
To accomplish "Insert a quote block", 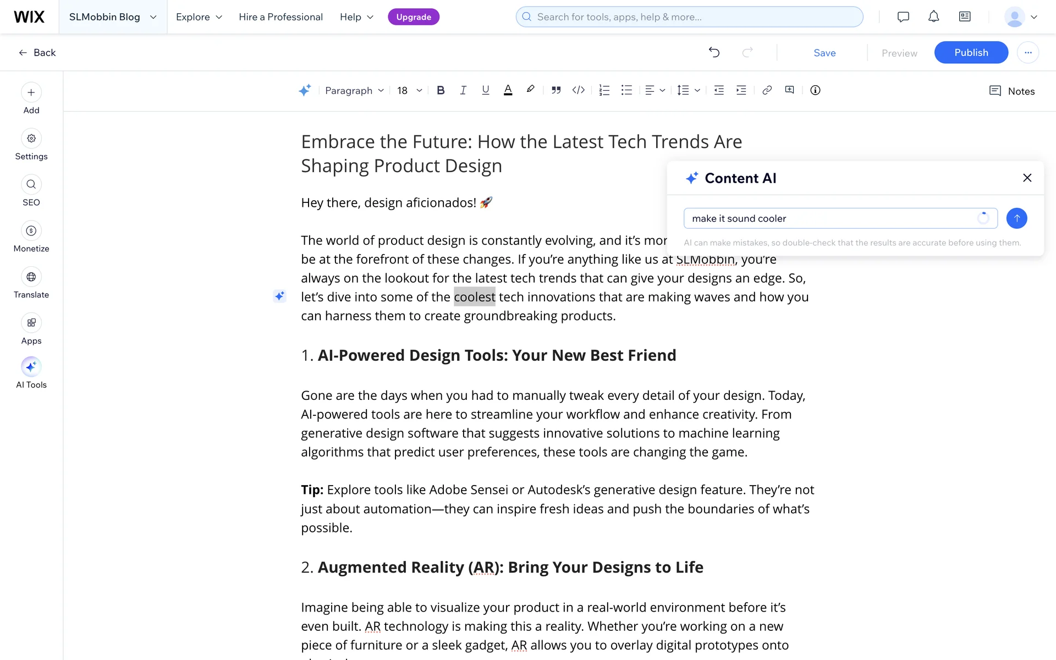I will tap(556, 90).
